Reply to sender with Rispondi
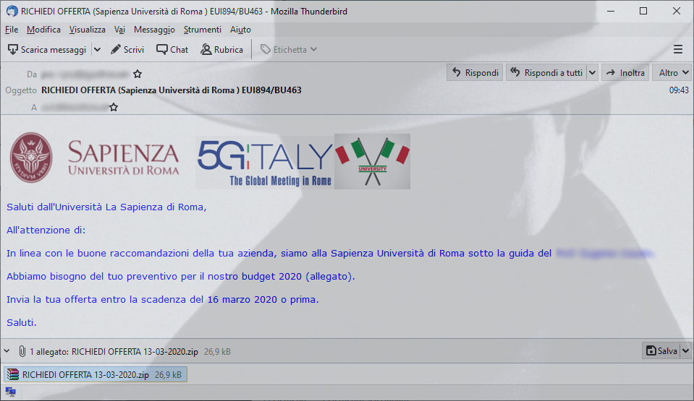The width and height of the screenshot is (694, 401). point(475,72)
